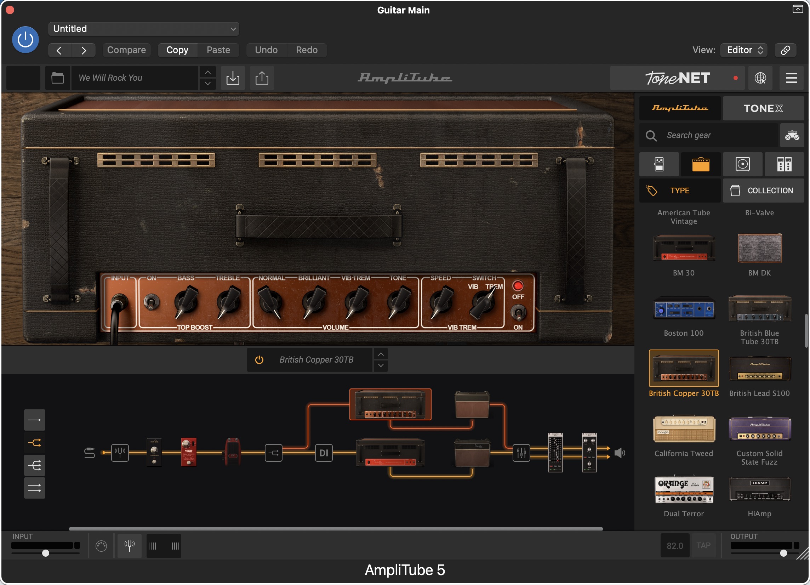The height and width of the screenshot is (585, 810).
Task: Toggle the tuner icon in bottom bar
Action: pos(129,545)
